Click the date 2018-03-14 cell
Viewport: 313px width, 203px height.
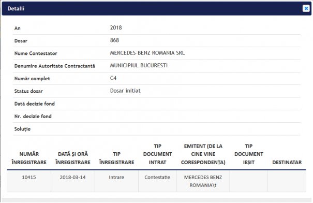coord(73,177)
